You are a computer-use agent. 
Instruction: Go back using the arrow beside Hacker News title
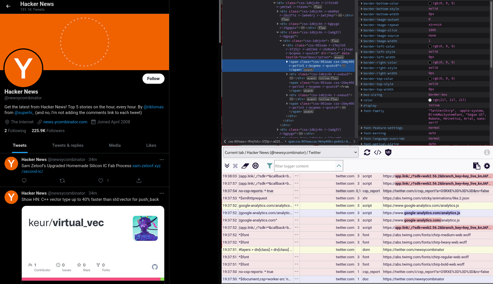point(8,6)
